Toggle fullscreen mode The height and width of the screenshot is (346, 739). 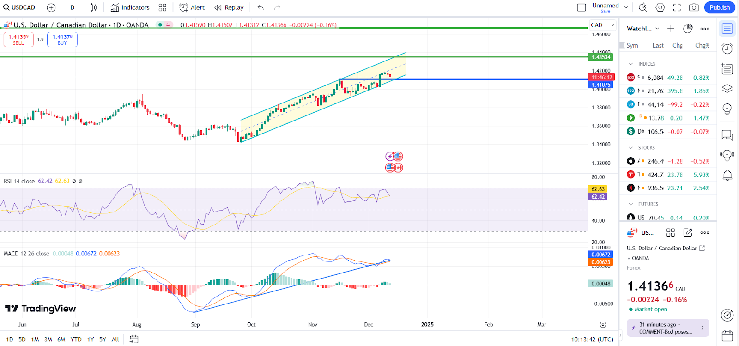677,7
